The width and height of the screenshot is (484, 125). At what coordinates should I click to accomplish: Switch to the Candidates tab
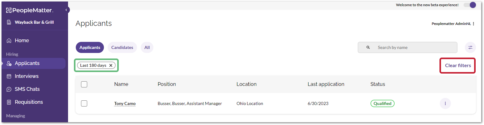point(122,47)
